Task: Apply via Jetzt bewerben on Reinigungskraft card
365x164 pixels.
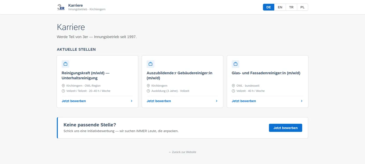Action: pyautogui.click(x=74, y=101)
